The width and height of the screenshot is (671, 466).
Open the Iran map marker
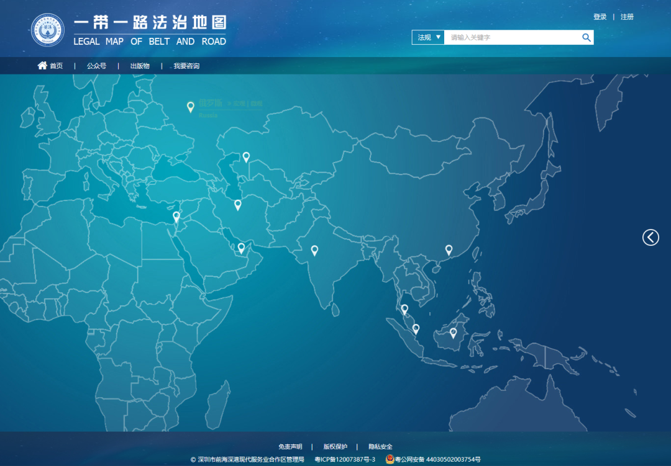pyautogui.click(x=238, y=205)
